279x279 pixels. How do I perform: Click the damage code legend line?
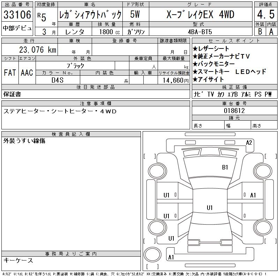pos(135,274)
